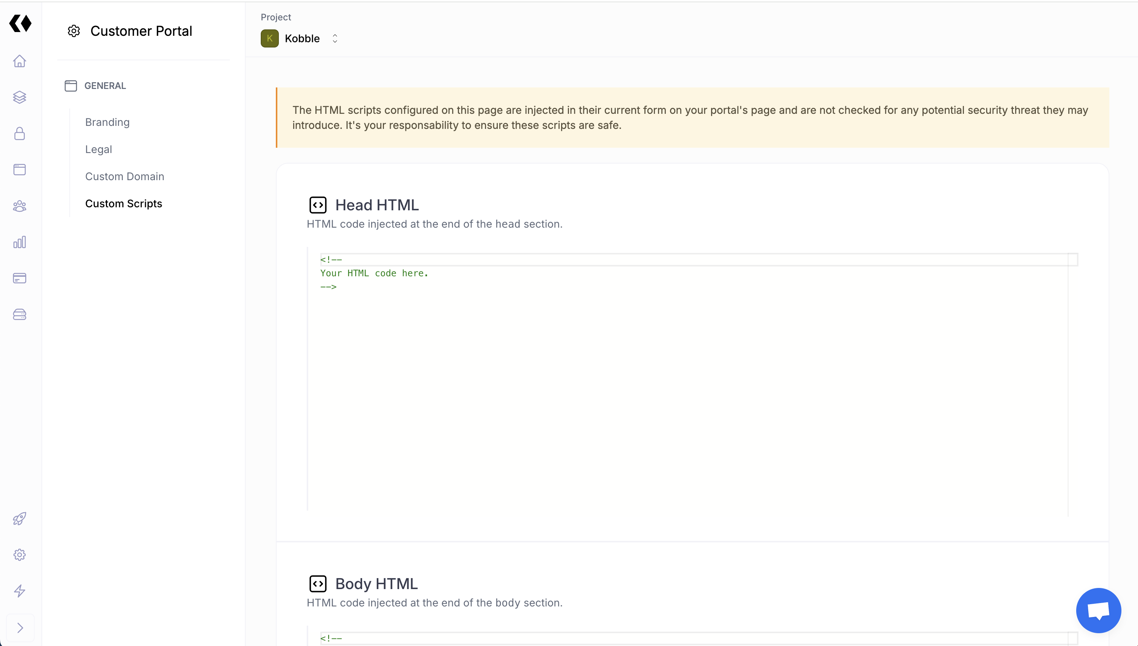
Task: Open the Kobble project switcher
Action: (301, 38)
